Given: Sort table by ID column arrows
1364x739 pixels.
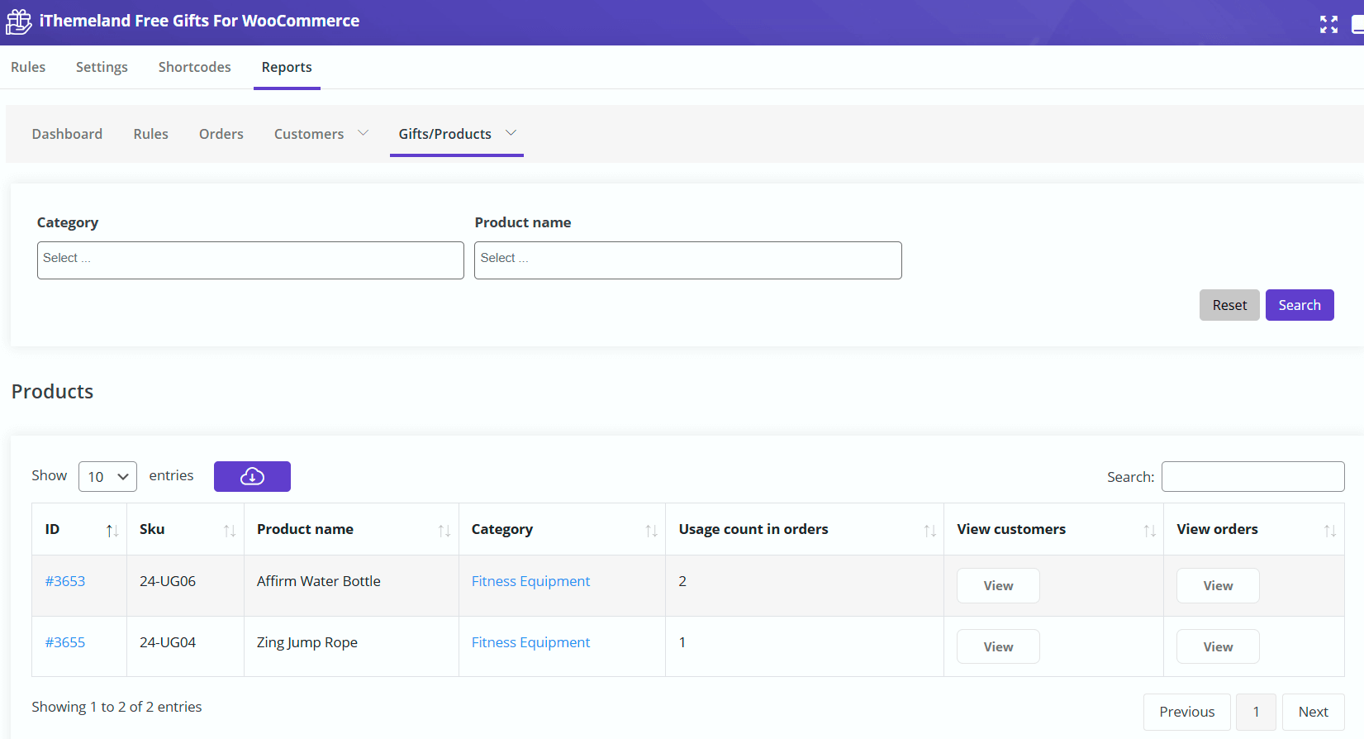Looking at the screenshot, I should pyautogui.click(x=112, y=531).
